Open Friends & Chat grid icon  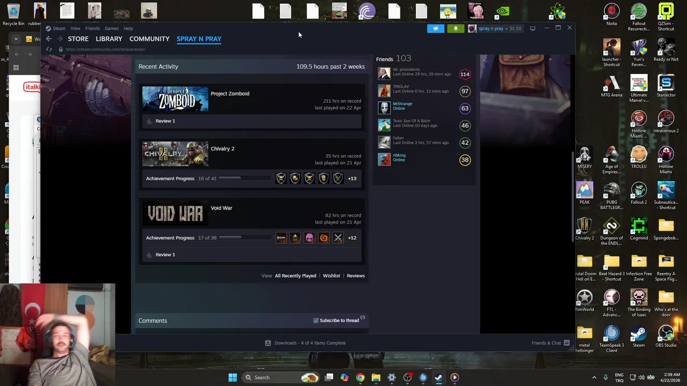click(566, 343)
